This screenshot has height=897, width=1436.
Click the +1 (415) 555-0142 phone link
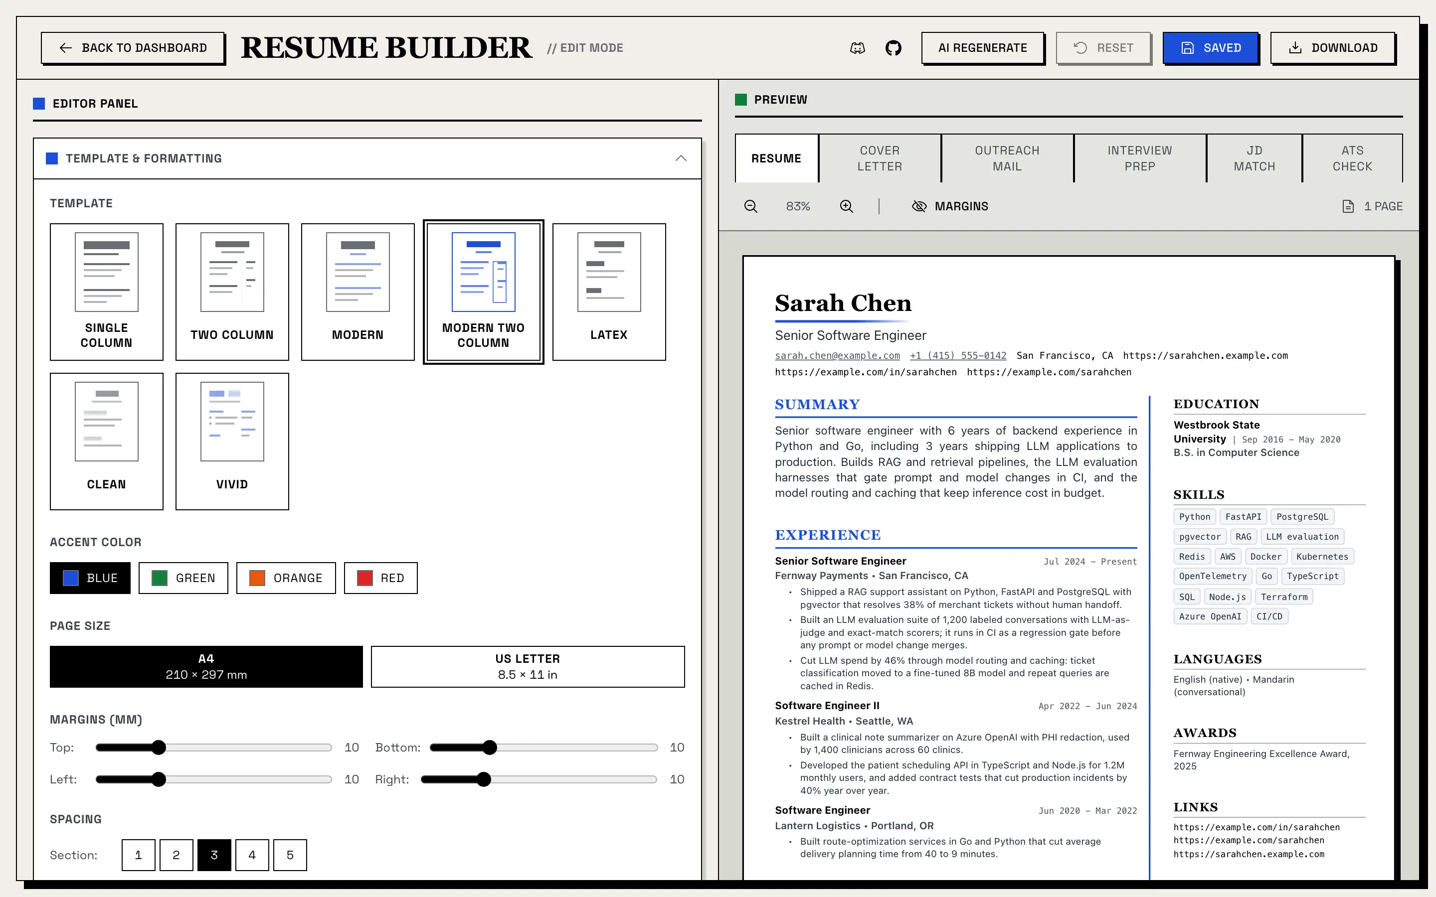click(958, 355)
